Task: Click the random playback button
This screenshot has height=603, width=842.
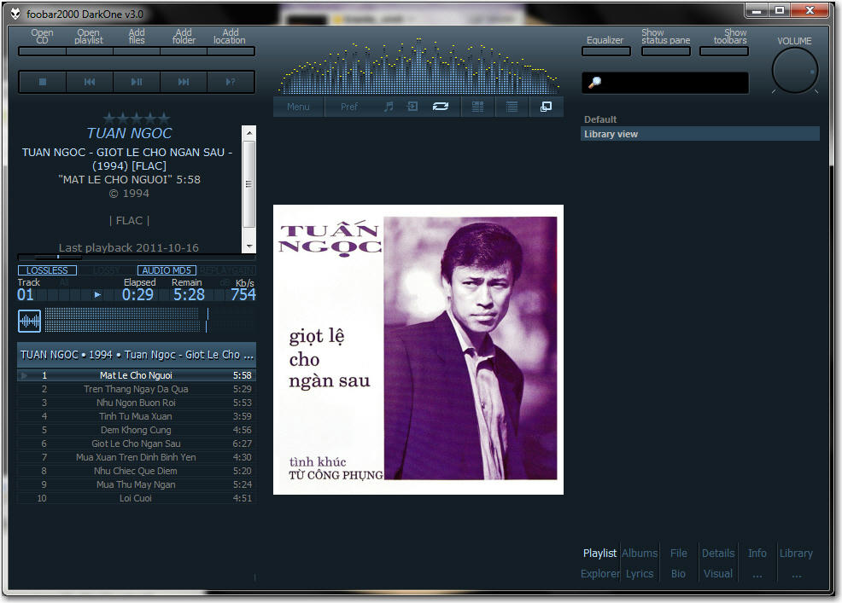Action: [230, 82]
